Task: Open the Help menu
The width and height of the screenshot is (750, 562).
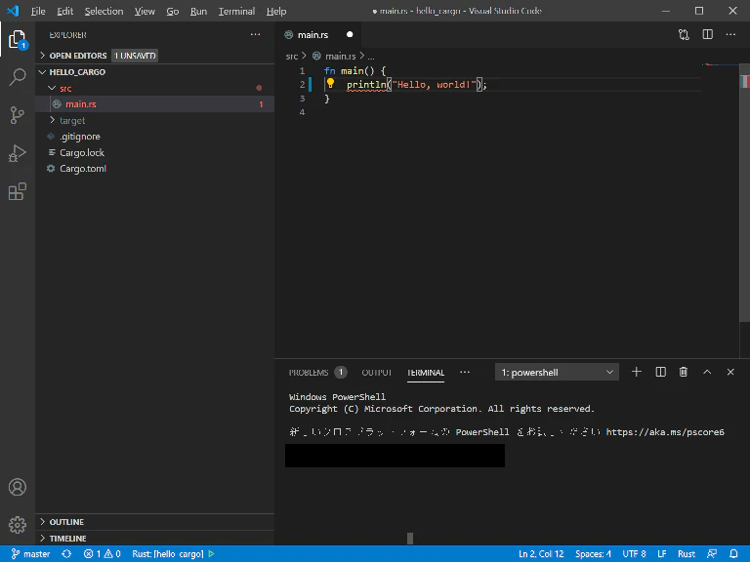Action: coord(276,11)
